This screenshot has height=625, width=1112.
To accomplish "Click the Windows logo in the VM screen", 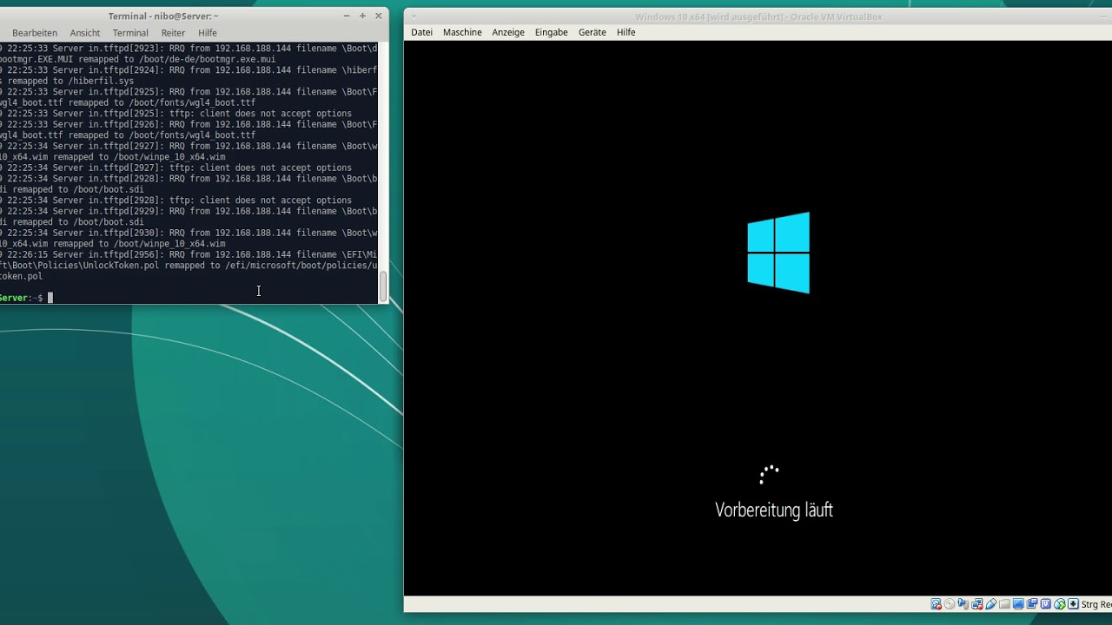I will coord(778,253).
